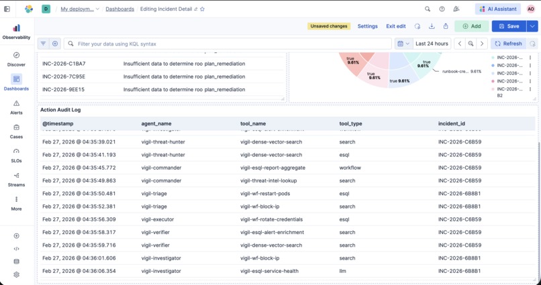Open the global search magnifier icon
Screen dimensions: 541x285
[428, 9]
